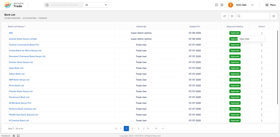Click the global search input field
This screenshot has height=137, width=280.
tap(65, 5)
